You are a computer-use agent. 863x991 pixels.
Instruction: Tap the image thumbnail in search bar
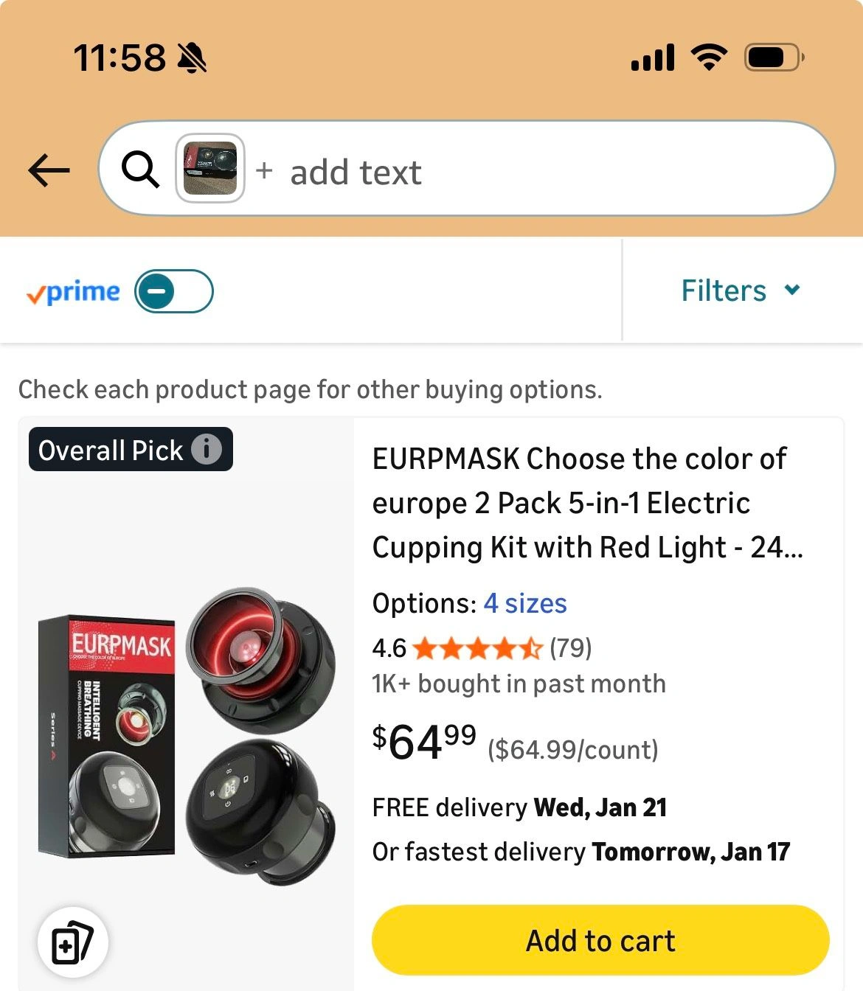click(210, 168)
